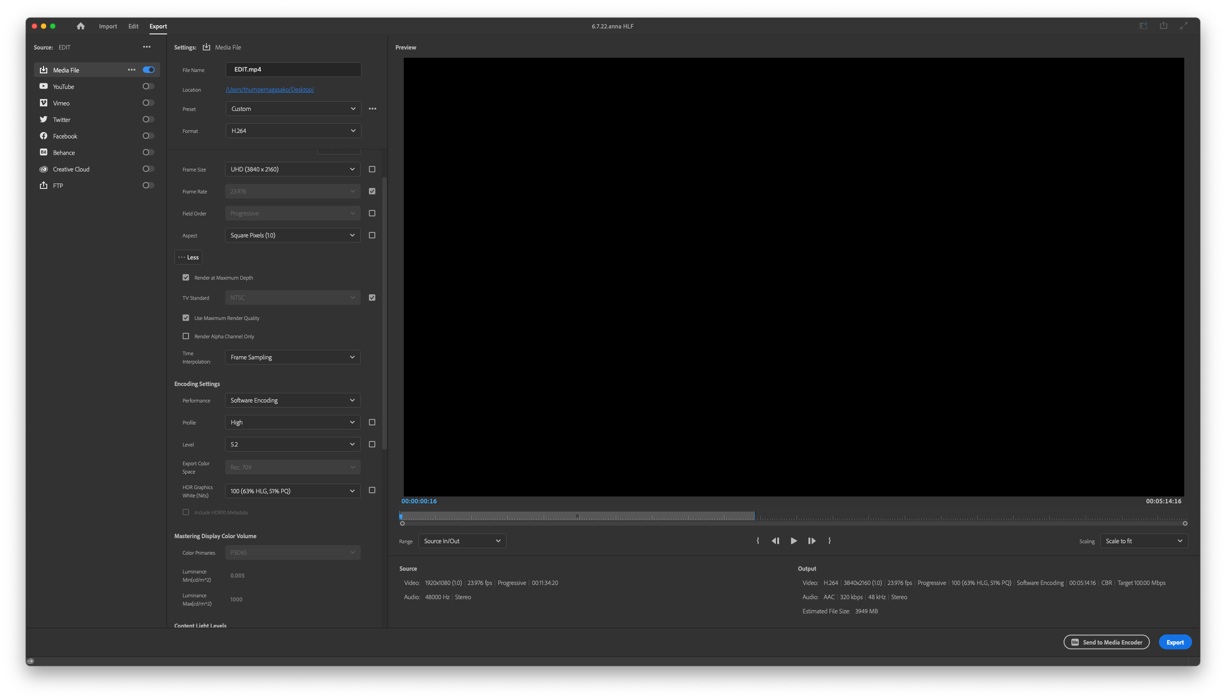Open the Range Source In/Out dropdown

(x=462, y=541)
